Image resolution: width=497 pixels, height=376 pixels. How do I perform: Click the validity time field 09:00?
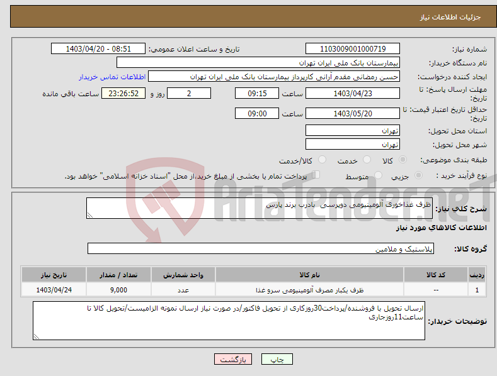click(257, 113)
